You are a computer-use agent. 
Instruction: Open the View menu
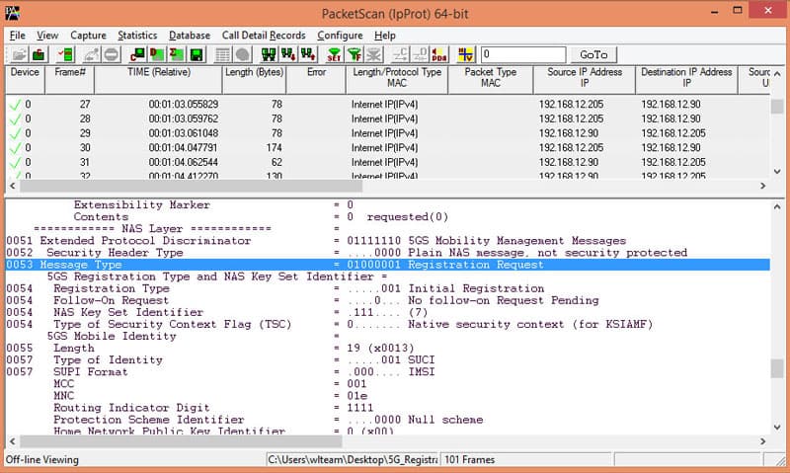(47, 36)
